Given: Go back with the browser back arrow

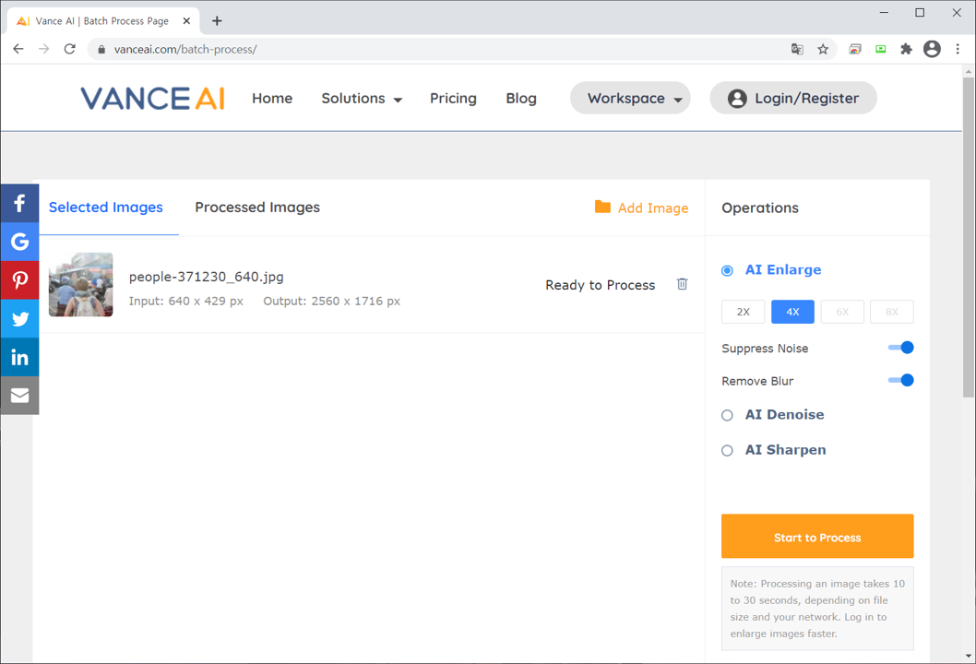Looking at the screenshot, I should pos(18,49).
